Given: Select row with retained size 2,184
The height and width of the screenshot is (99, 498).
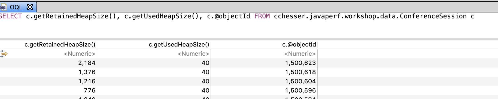Looking at the screenshot, I should pos(249,63).
